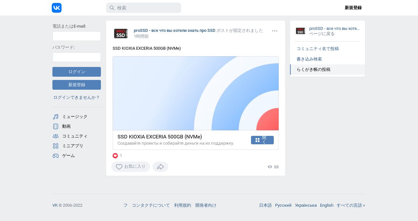The width and height of the screenshot is (418, 221).
Task: Select 書き込み検索 tab
Action: [327, 59]
